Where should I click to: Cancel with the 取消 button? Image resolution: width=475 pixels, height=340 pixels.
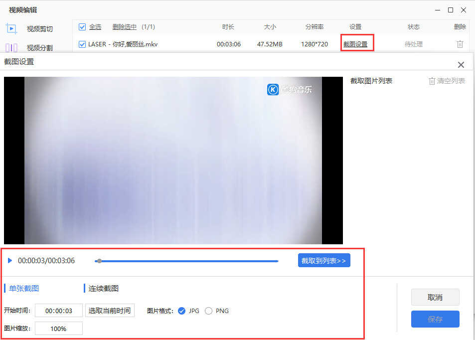click(x=435, y=297)
